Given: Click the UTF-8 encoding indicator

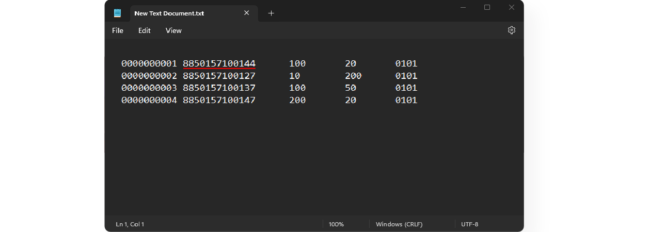Looking at the screenshot, I should click(470, 224).
